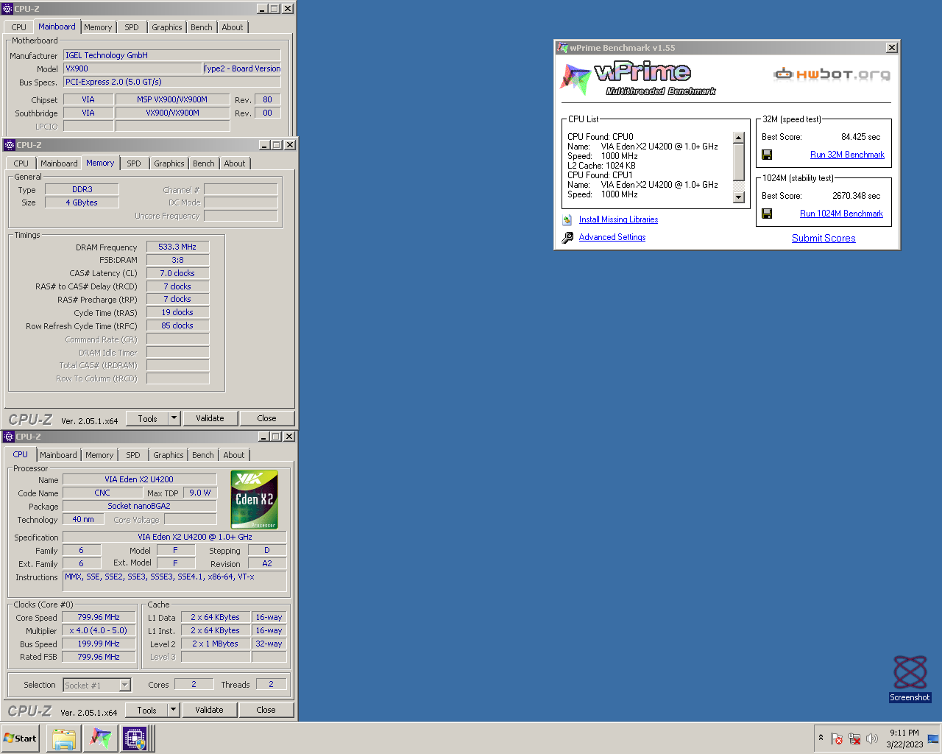Open the CPU-Z taskbar icon
Screen dimensions: 942x754
click(x=135, y=739)
